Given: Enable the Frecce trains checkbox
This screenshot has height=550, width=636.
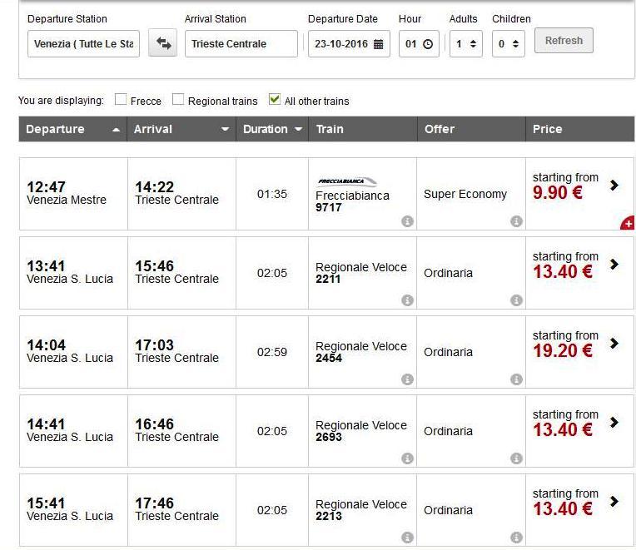Looking at the screenshot, I should 121,100.
